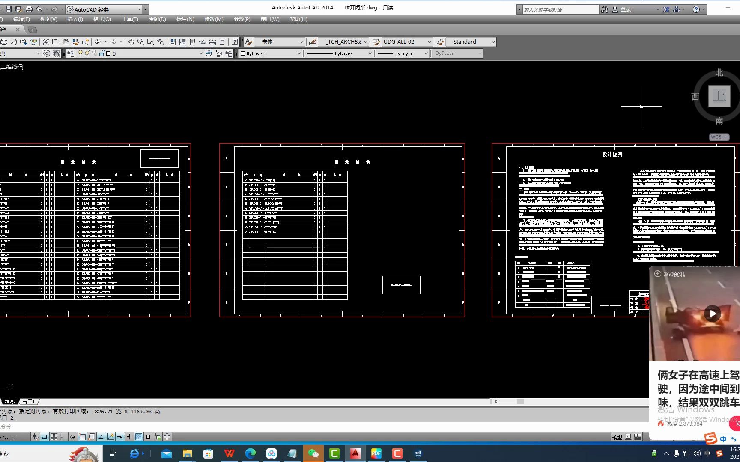Click the 登录 sign-in button
740x462 pixels.
[x=622, y=9]
